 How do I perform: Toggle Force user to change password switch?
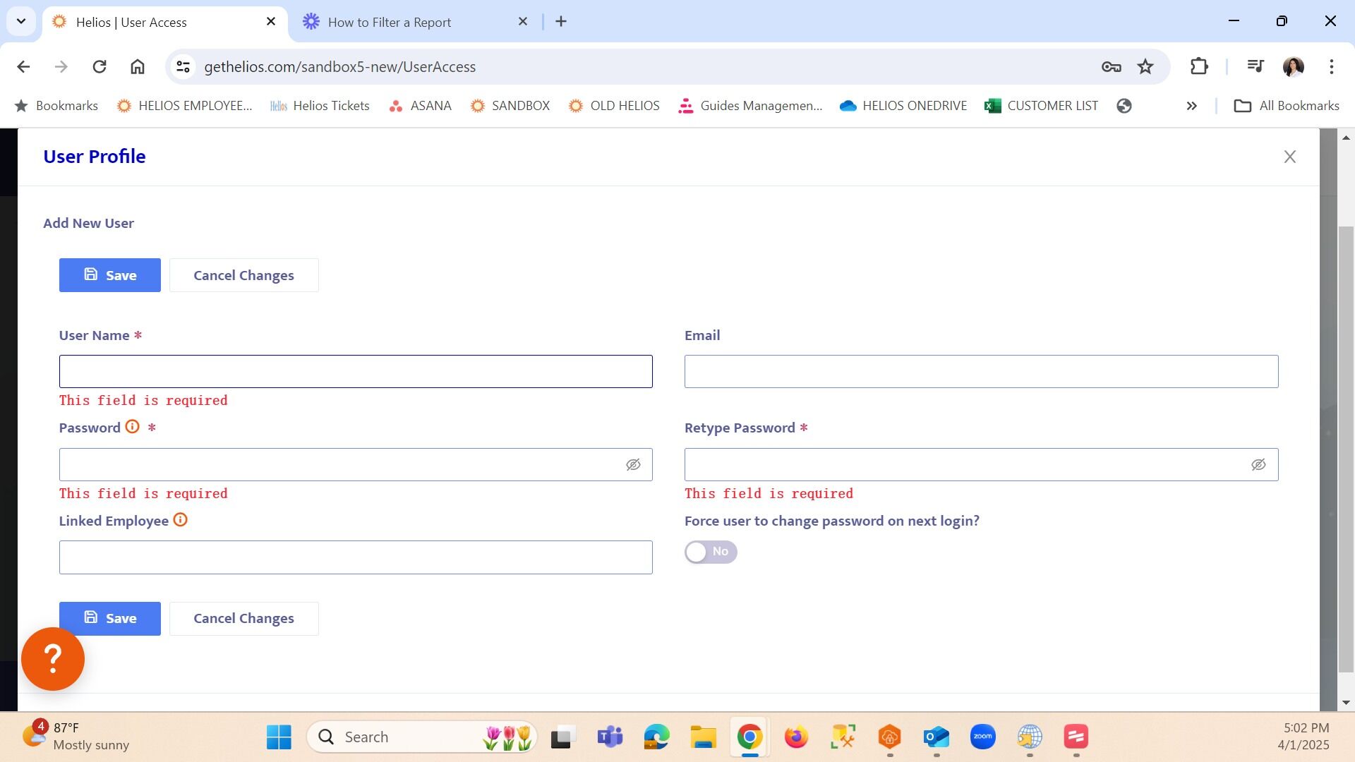click(x=710, y=552)
